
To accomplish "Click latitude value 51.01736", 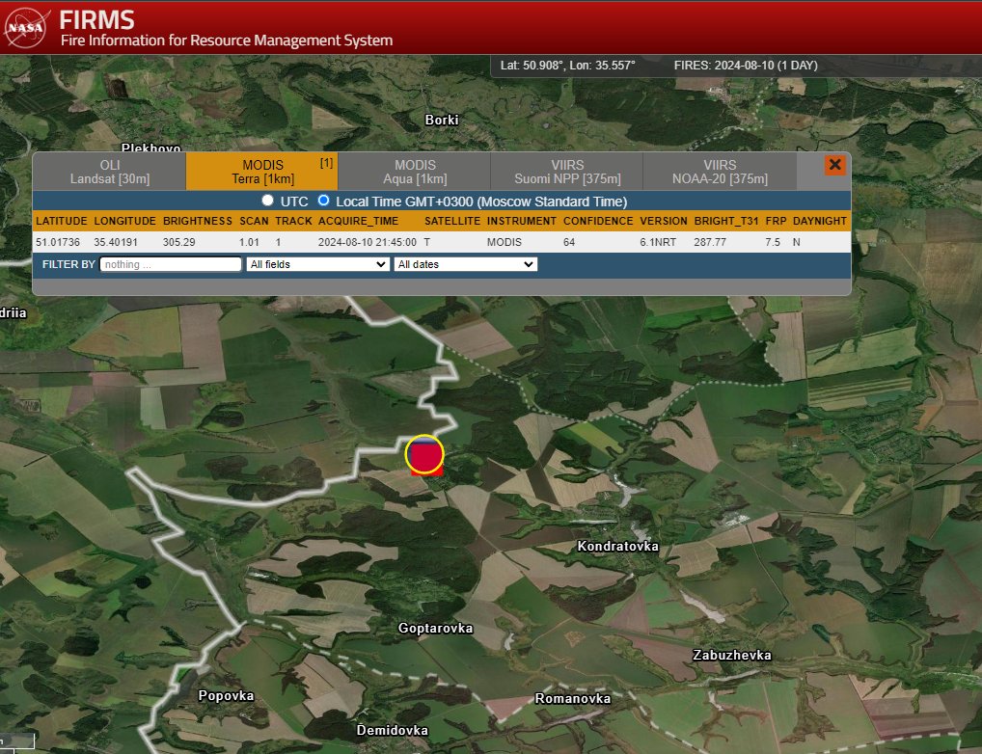I will [58, 242].
